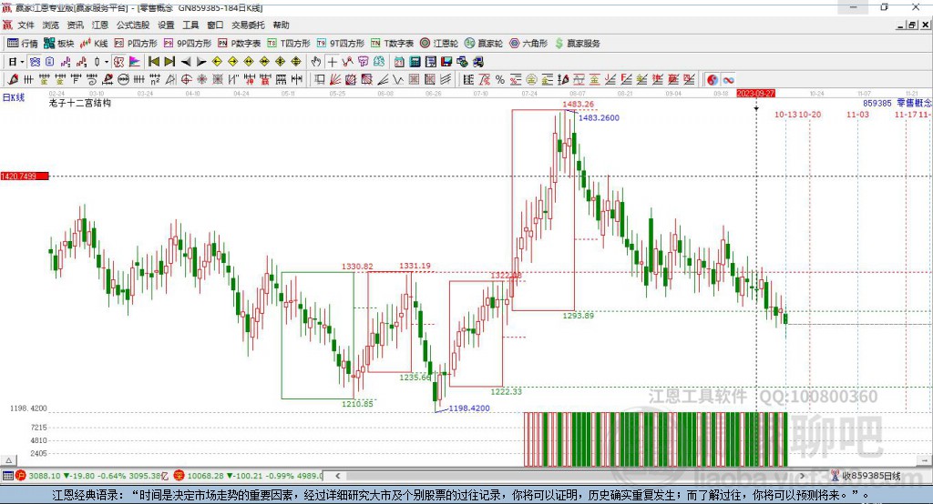Click the flag-colored indicator icon
The height and width of the screenshot is (504, 933).
pyautogui.click(x=135, y=62)
